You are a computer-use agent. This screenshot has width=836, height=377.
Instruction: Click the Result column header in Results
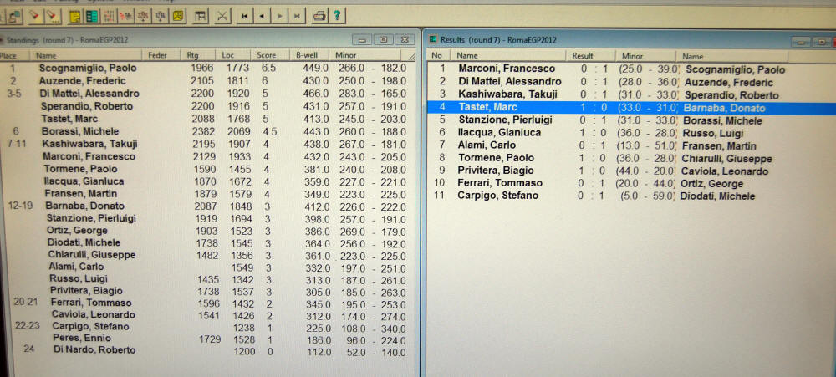tap(589, 56)
